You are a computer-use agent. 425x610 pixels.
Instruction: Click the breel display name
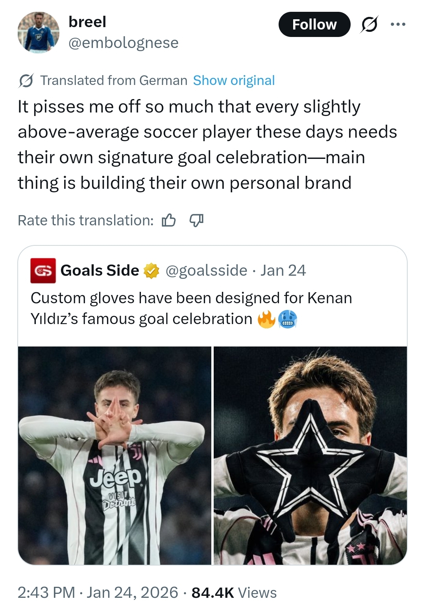coord(87,22)
